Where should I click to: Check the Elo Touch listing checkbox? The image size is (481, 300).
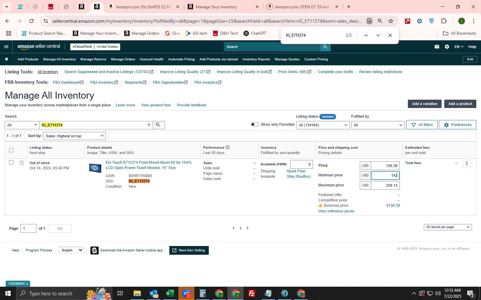tap(11, 163)
